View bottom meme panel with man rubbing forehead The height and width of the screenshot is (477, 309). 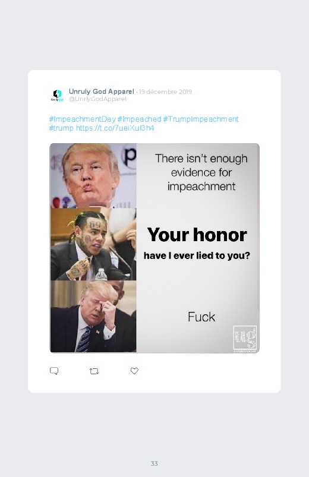coord(93,317)
